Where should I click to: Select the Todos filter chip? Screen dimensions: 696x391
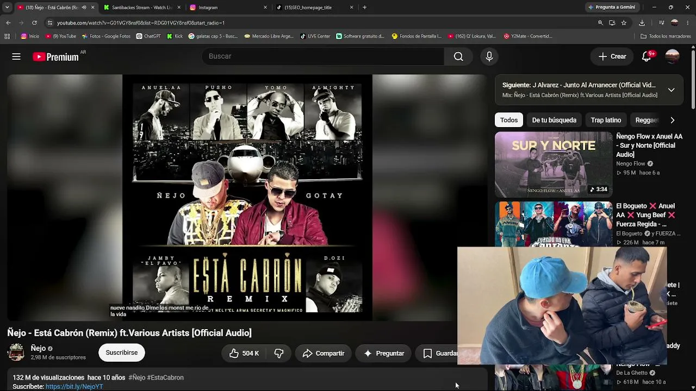(509, 120)
